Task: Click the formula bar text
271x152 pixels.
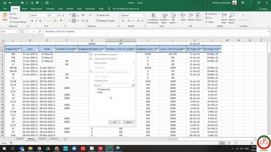Action: pos(60,31)
